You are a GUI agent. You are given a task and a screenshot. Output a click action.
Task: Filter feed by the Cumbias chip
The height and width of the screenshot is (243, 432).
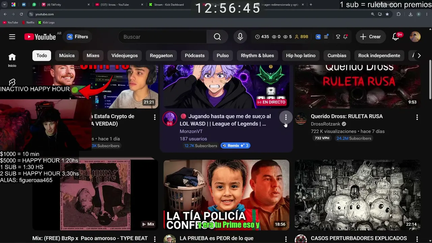click(x=337, y=55)
